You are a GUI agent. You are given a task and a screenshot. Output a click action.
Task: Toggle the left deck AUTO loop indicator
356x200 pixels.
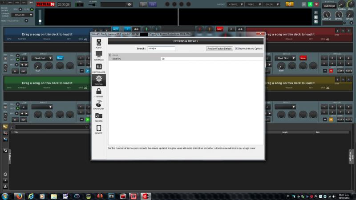pyautogui.click(x=18, y=60)
